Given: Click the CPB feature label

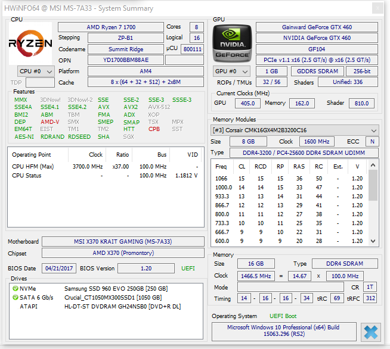Looking at the screenshot, I should coord(154,129).
